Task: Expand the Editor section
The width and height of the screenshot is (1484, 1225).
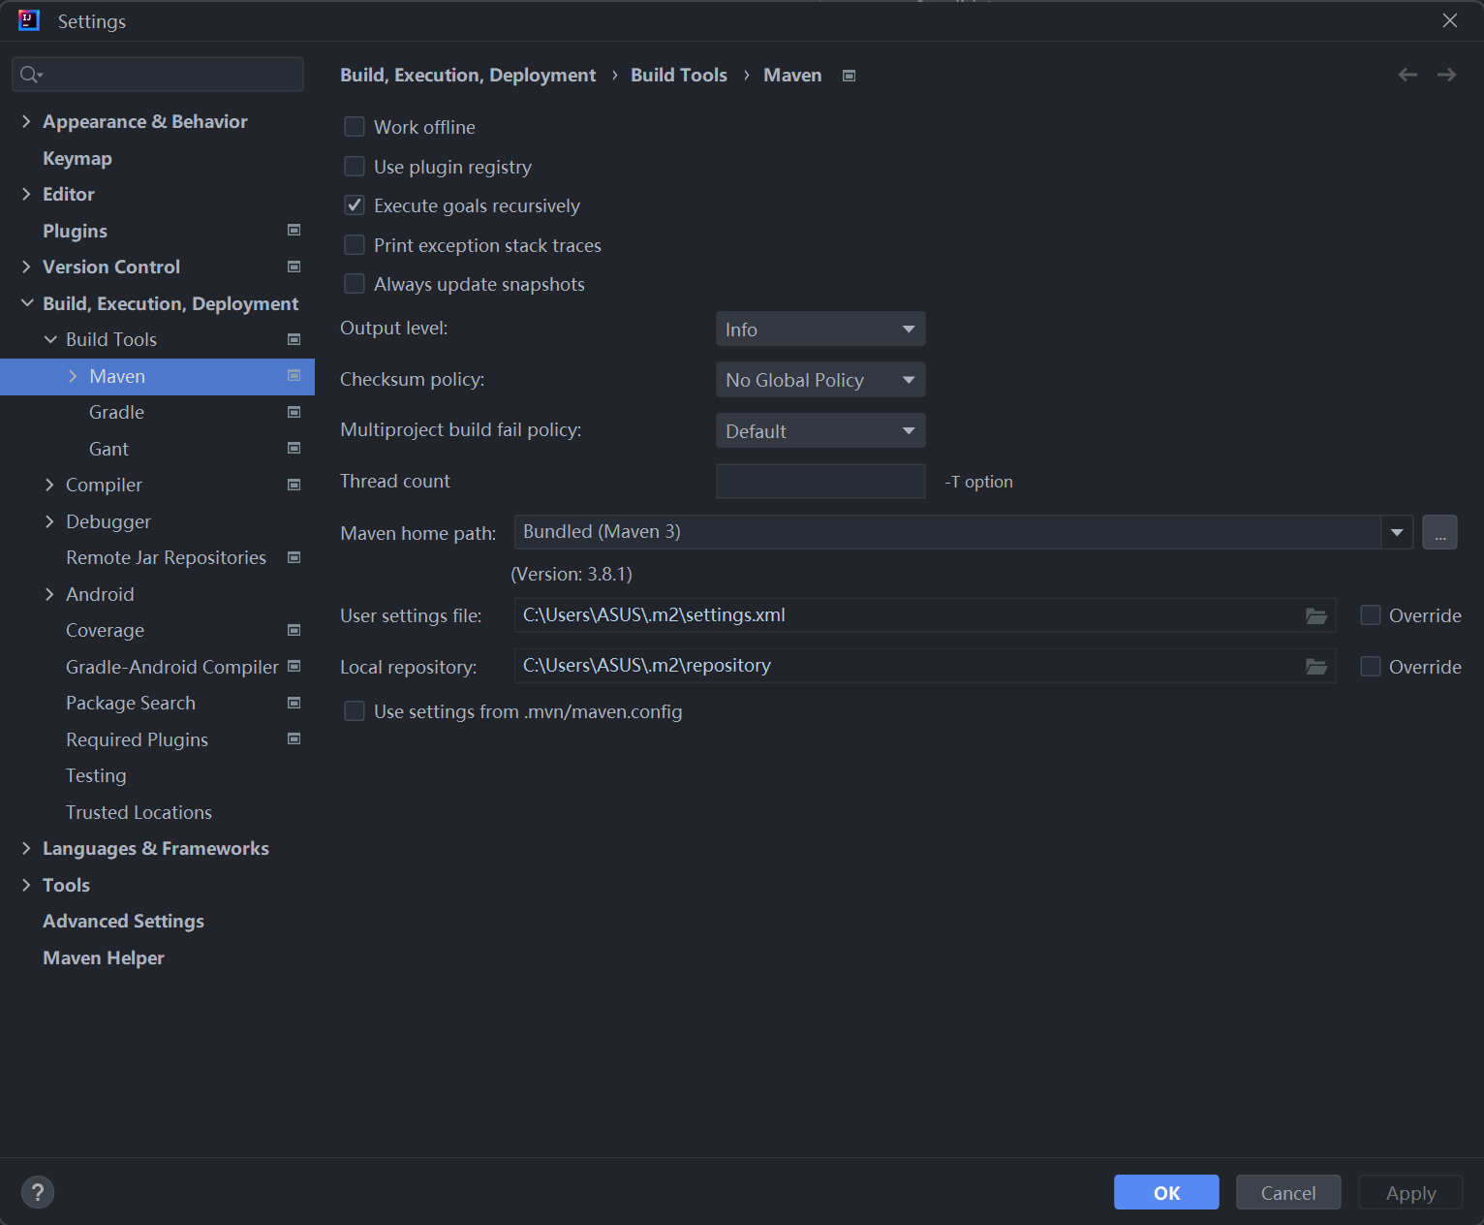Action: 26,194
